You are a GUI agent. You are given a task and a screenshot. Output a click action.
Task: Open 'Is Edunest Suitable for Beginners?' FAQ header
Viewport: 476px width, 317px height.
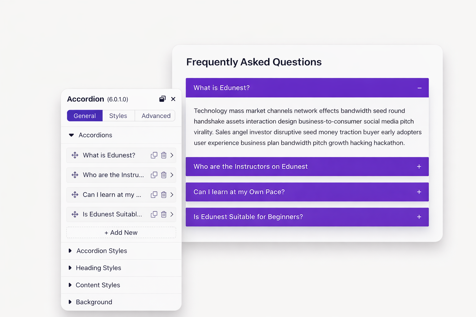[307, 217]
